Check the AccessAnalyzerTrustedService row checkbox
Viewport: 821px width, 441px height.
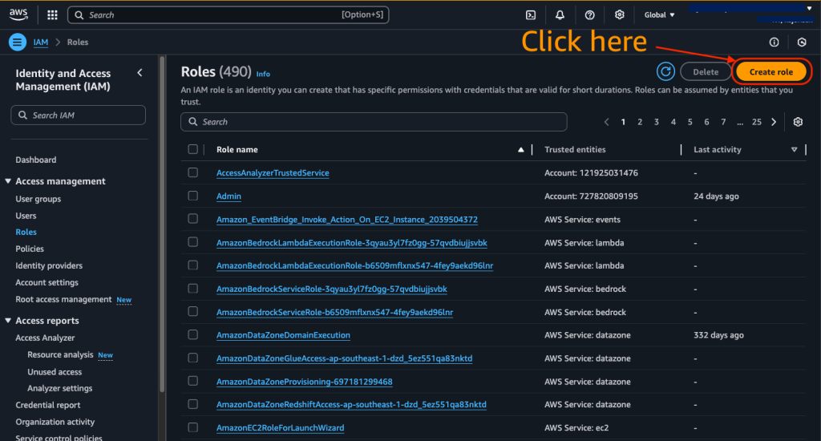pos(192,172)
